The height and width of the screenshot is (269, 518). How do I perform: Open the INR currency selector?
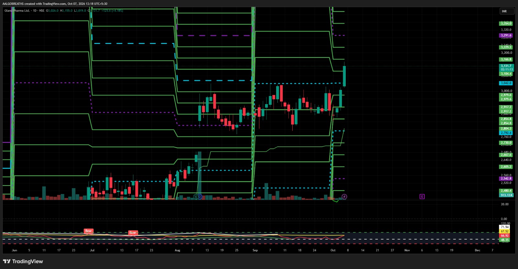(x=507, y=11)
